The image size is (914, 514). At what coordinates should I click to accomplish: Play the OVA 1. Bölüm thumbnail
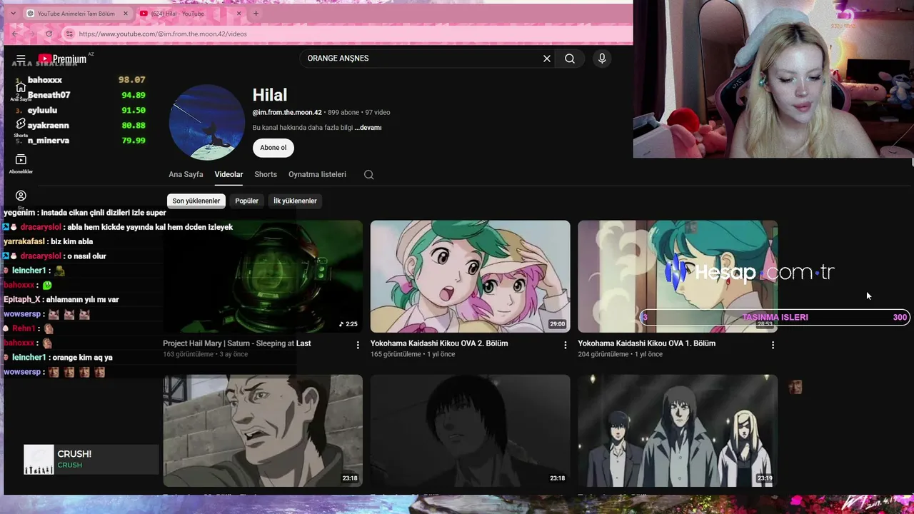[x=678, y=276]
